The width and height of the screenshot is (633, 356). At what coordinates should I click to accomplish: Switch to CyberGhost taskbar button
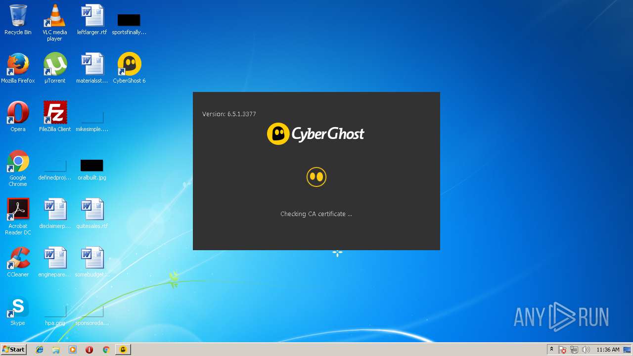click(x=123, y=350)
